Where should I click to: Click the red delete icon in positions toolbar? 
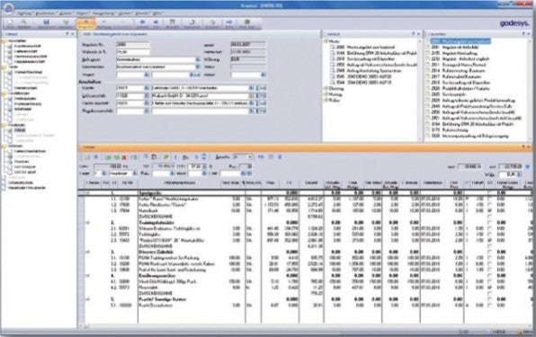pos(124,157)
